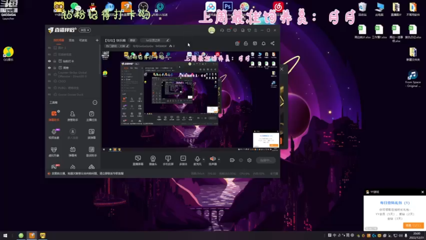Open the 房管助手 tool in the toolbox
Viewport: 426px width, 240px height.
[x=72, y=116]
